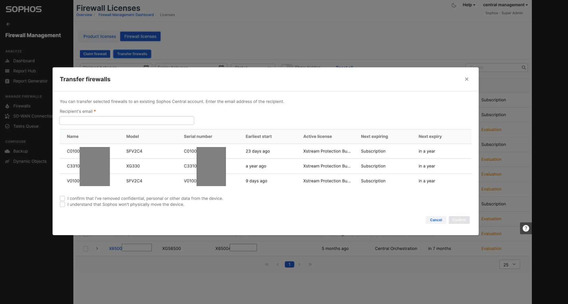Open the page size selector showing 25
This screenshot has width=568, height=304.
point(510,264)
